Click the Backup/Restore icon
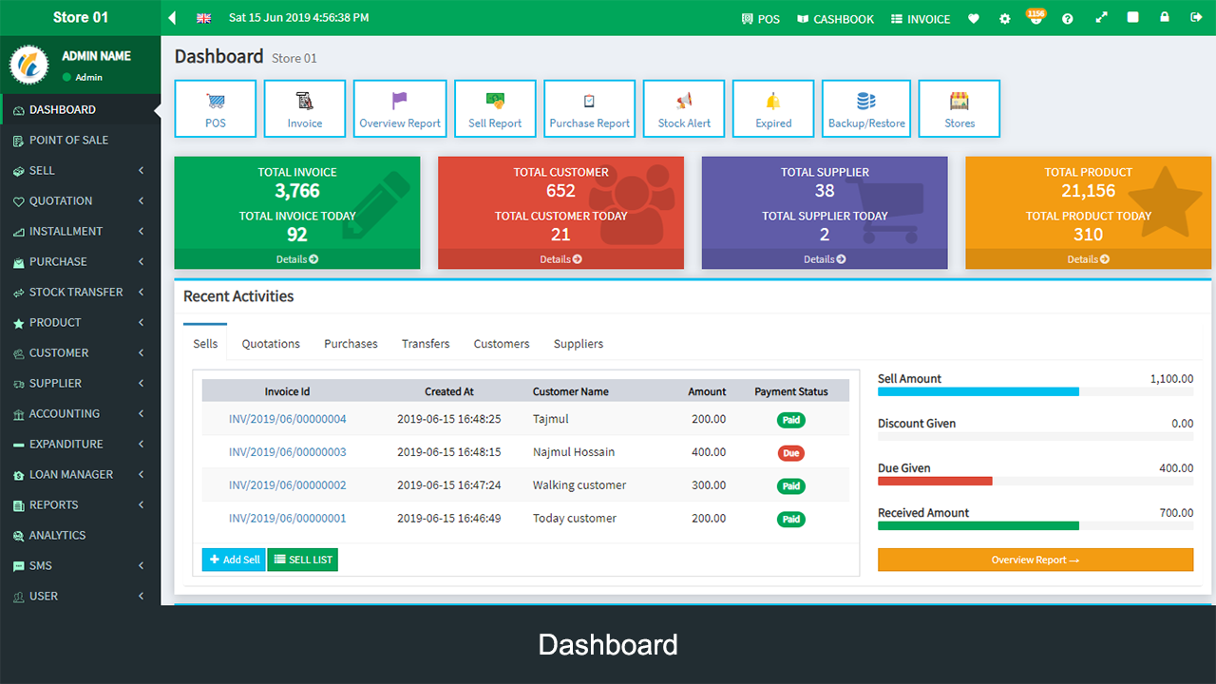Image resolution: width=1216 pixels, height=684 pixels. pos(865,107)
